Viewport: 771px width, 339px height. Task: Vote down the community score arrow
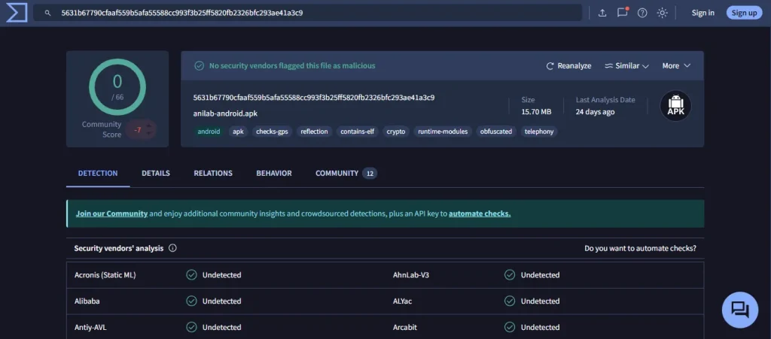click(148, 134)
